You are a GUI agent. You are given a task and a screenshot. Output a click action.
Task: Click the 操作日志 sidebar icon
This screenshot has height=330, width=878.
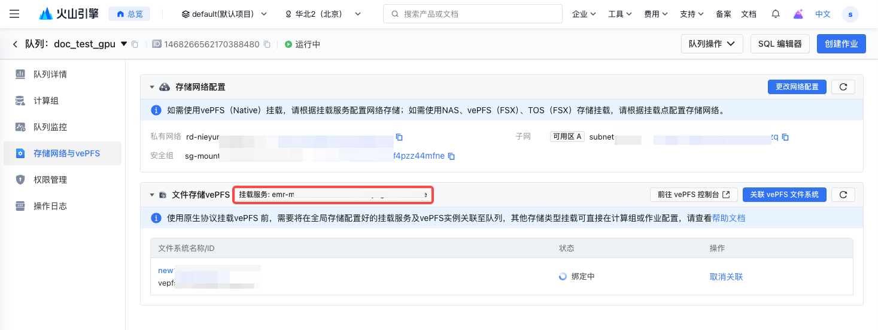[20, 206]
